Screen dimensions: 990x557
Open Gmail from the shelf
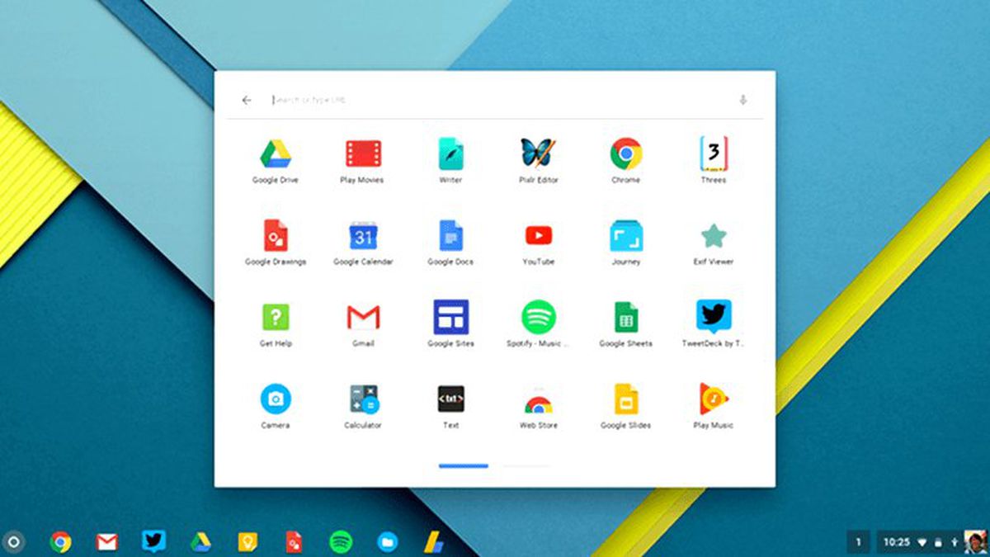point(106,542)
